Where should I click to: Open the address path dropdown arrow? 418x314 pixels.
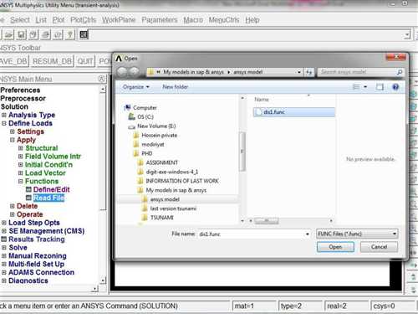(x=299, y=72)
